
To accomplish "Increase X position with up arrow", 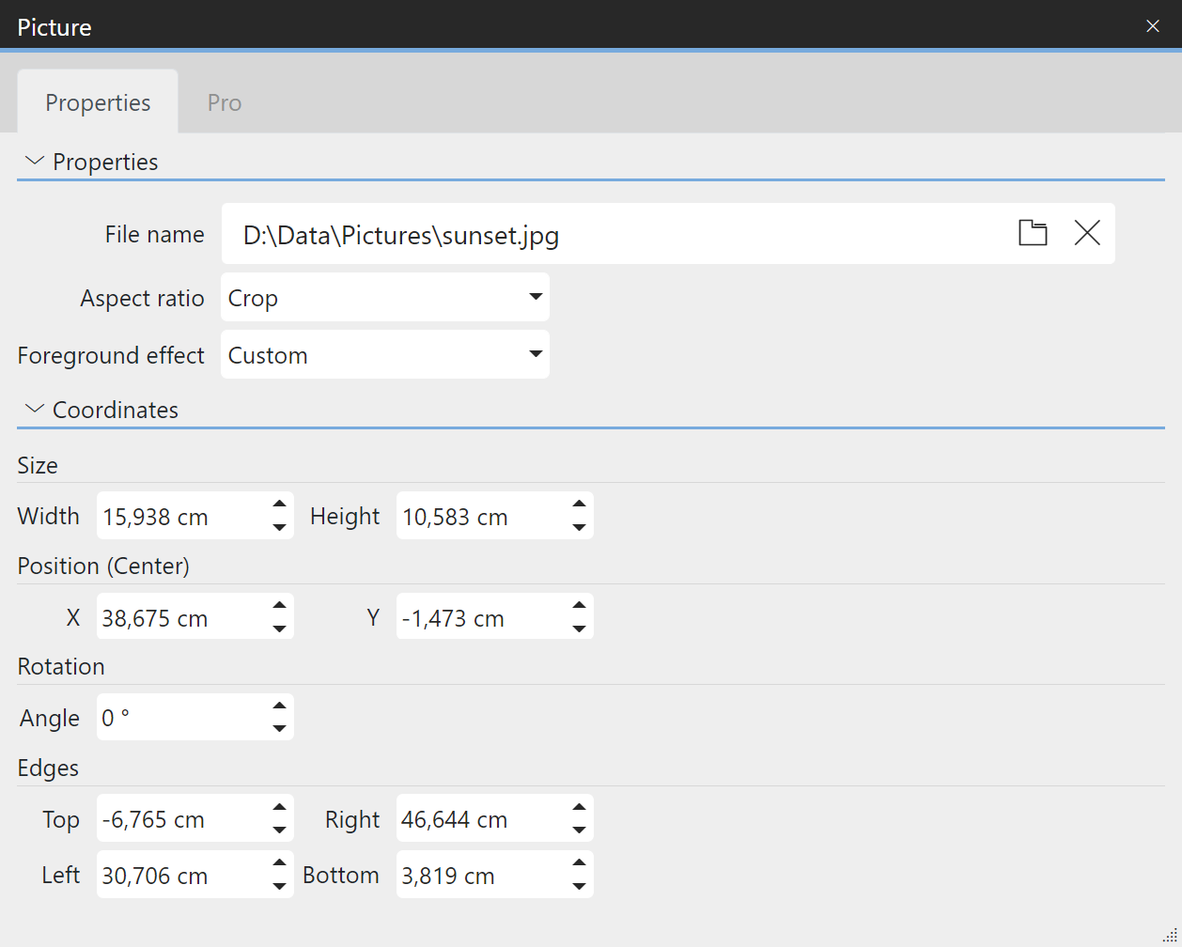I will [279, 606].
